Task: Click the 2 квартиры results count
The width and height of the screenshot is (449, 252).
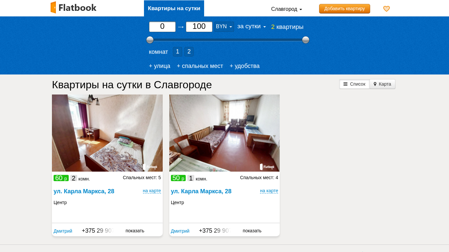Action: pyautogui.click(x=287, y=27)
